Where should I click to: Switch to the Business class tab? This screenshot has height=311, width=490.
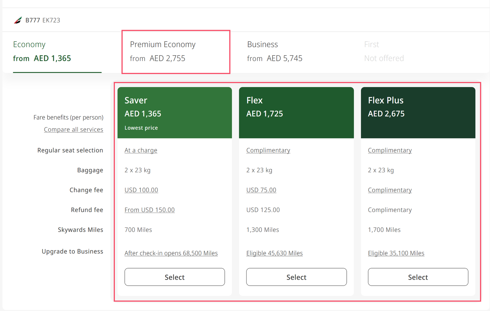[274, 51]
